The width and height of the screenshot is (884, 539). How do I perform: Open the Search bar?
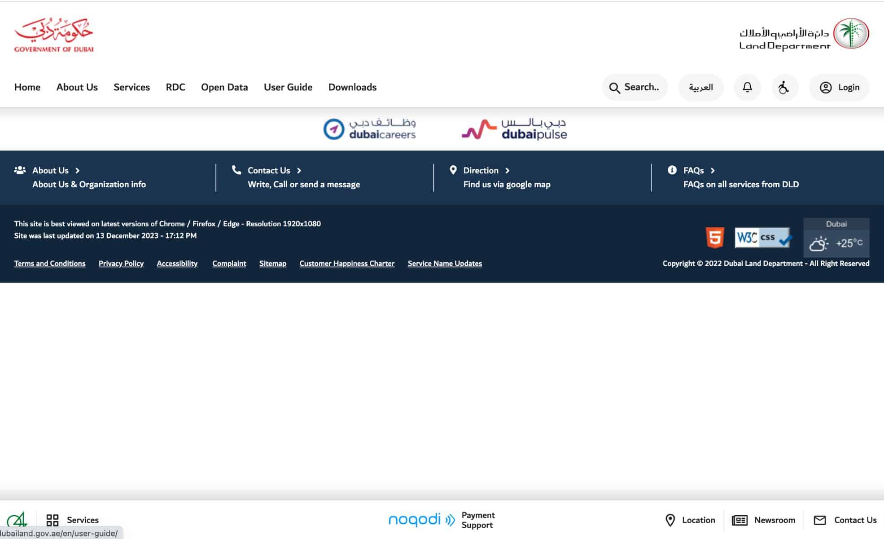tap(635, 87)
